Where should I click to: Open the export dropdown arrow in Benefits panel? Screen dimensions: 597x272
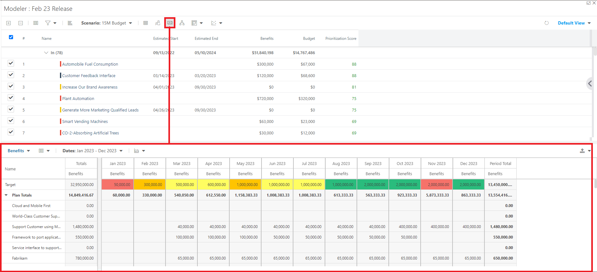tap(589, 151)
